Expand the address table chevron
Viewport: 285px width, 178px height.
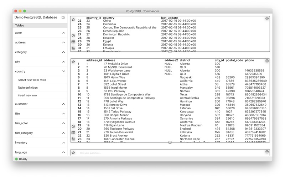tap(63, 42)
